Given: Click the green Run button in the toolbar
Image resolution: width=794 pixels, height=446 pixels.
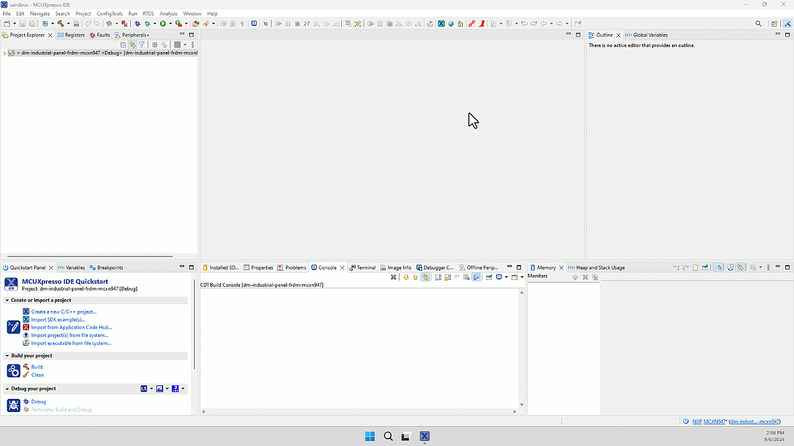Looking at the screenshot, I should point(163,24).
